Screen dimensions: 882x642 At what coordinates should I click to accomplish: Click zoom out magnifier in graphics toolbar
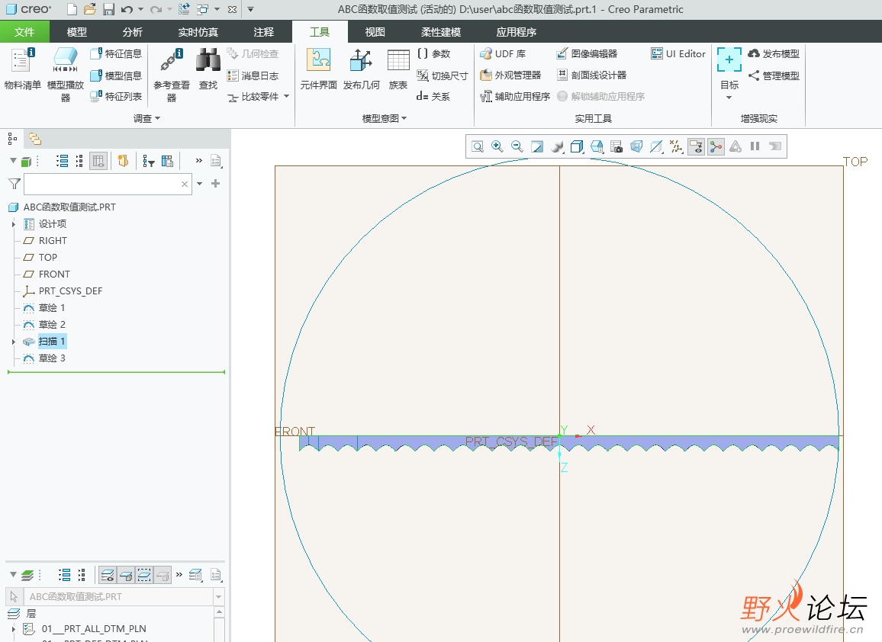pyautogui.click(x=517, y=146)
